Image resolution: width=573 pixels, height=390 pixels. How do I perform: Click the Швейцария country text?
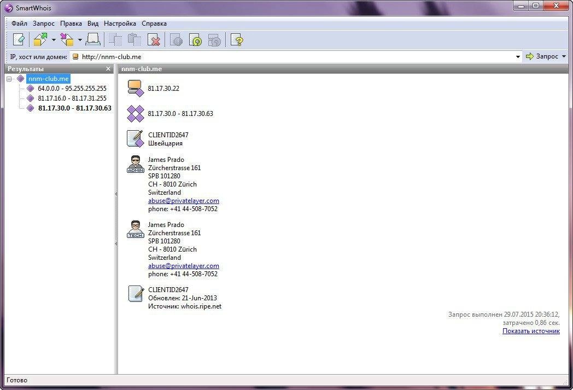[x=165, y=143]
